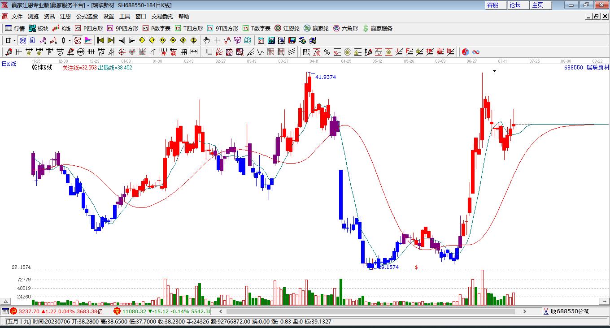Image resolution: width=610 pixels, height=328 pixels.
Task: Click the red-blue yin-yang icon
Action: pyautogui.click(x=466, y=52)
